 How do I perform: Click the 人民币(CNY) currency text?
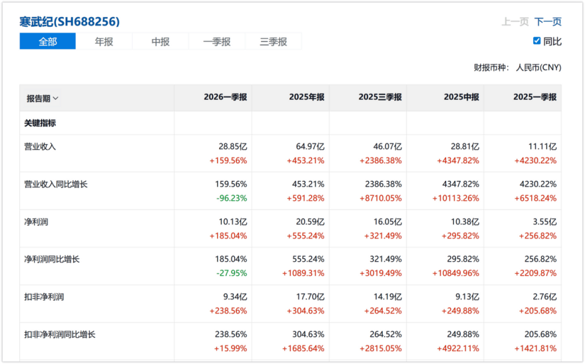pos(538,68)
